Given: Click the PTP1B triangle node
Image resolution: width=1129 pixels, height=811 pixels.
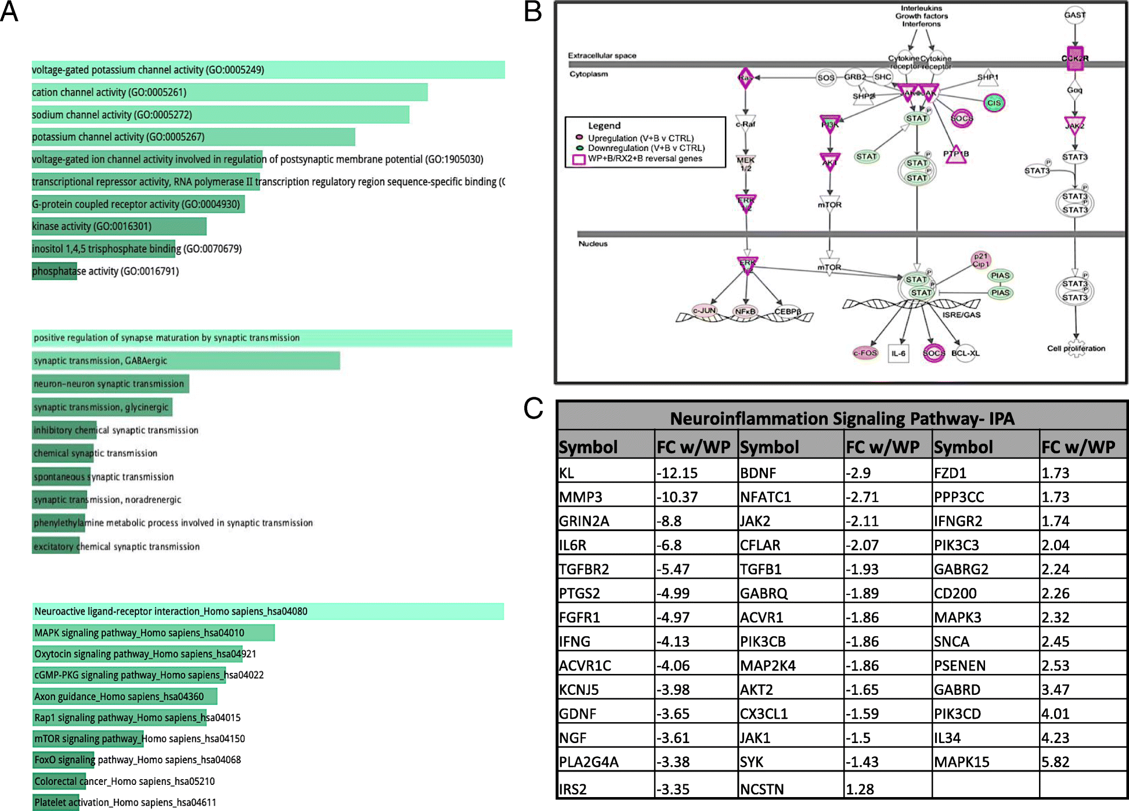Looking at the screenshot, I should [955, 154].
